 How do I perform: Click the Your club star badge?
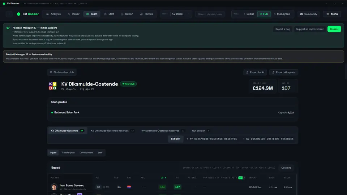(x=128, y=84)
